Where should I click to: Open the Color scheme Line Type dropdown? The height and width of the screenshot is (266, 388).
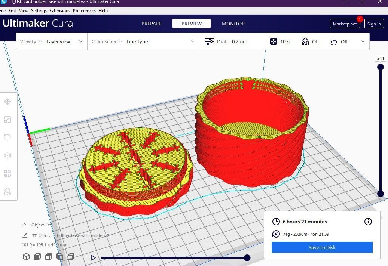(x=143, y=41)
